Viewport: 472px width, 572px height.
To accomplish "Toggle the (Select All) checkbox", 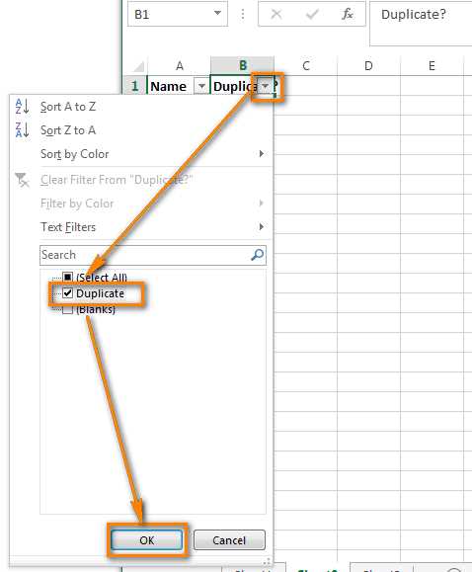I will click(68, 278).
